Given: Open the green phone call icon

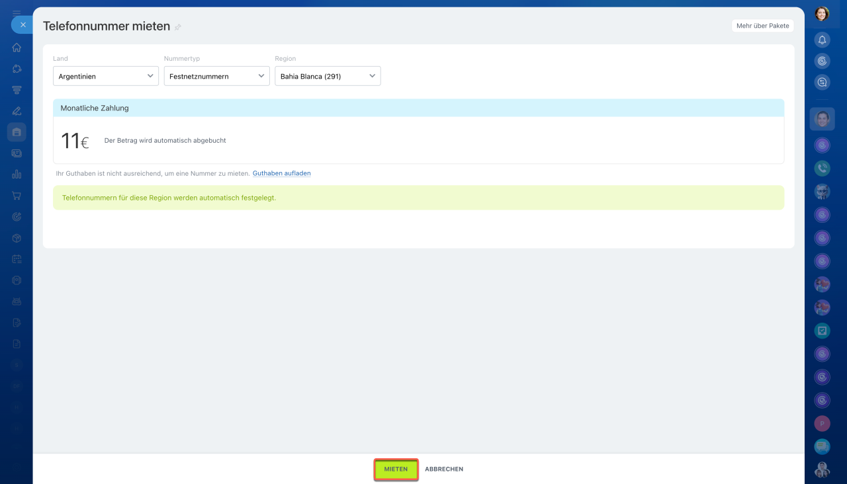Looking at the screenshot, I should tap(822, 168).
